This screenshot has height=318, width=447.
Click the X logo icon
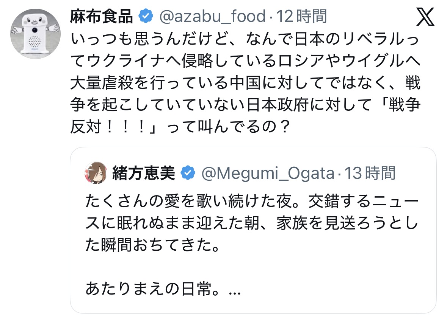point(425,17)
